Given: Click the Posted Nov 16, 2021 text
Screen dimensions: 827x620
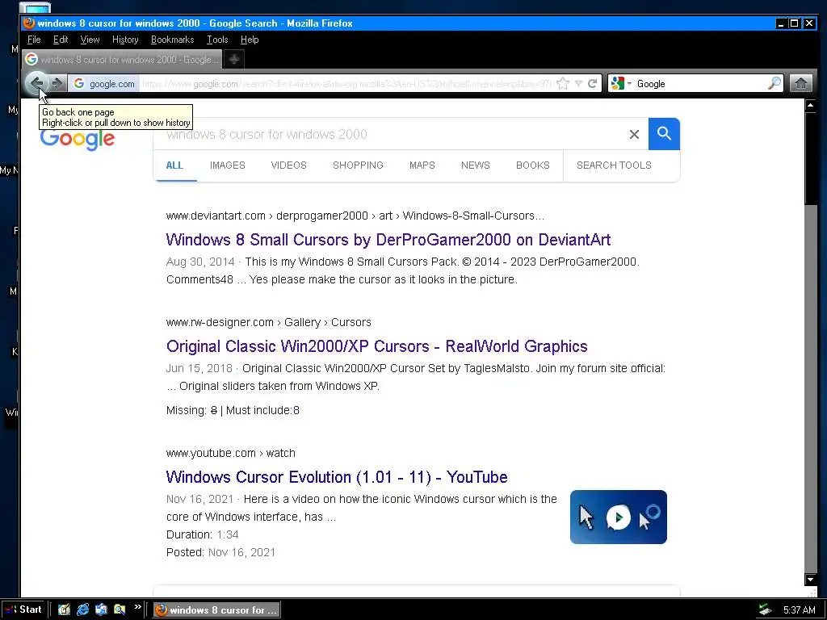Looking at the screenshot, I should coord(220,552).
